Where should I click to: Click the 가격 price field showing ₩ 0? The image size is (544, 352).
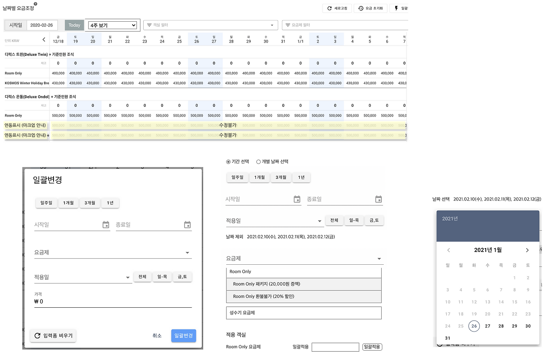113,302
